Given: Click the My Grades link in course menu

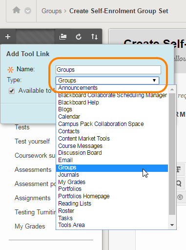Looking at the screenshot, I should 30,227.
